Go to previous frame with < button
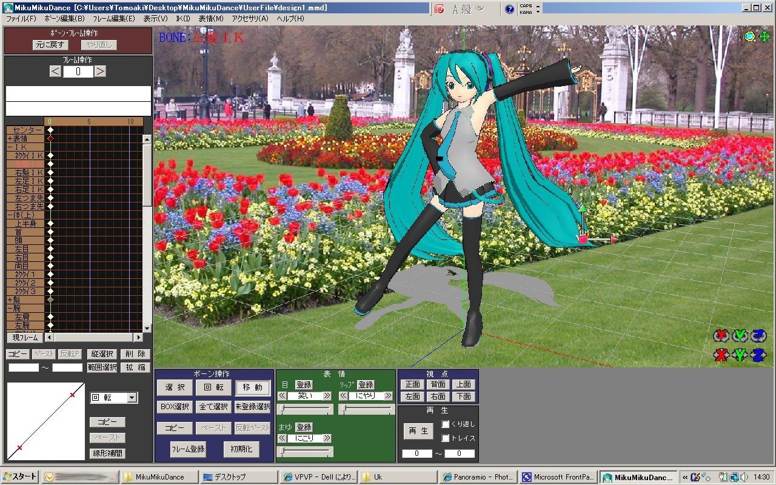 point(55,72)
